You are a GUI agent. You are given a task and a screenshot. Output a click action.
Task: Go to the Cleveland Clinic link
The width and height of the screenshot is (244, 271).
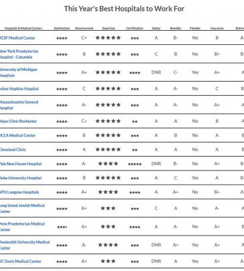(13, 150)
